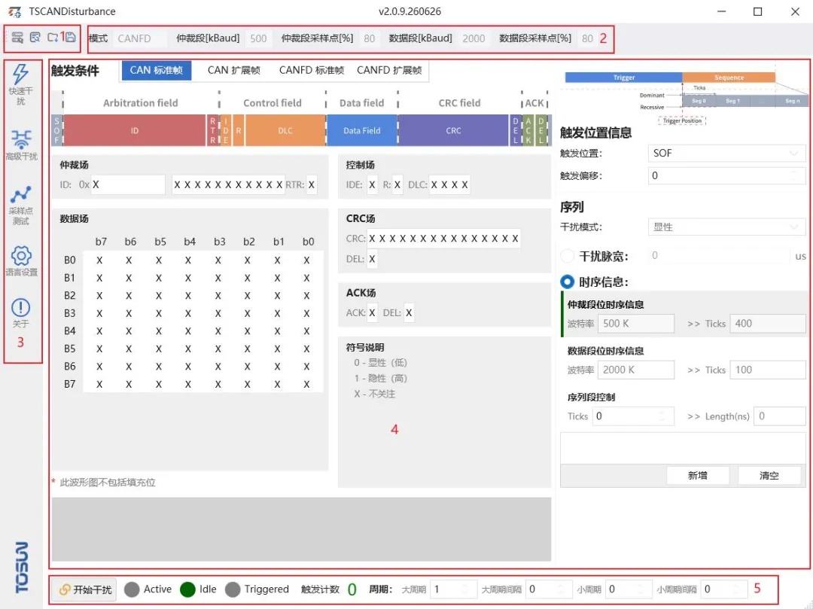
Task: Open 快速干扰 quick disturbance page
Action: pos(21,84)
